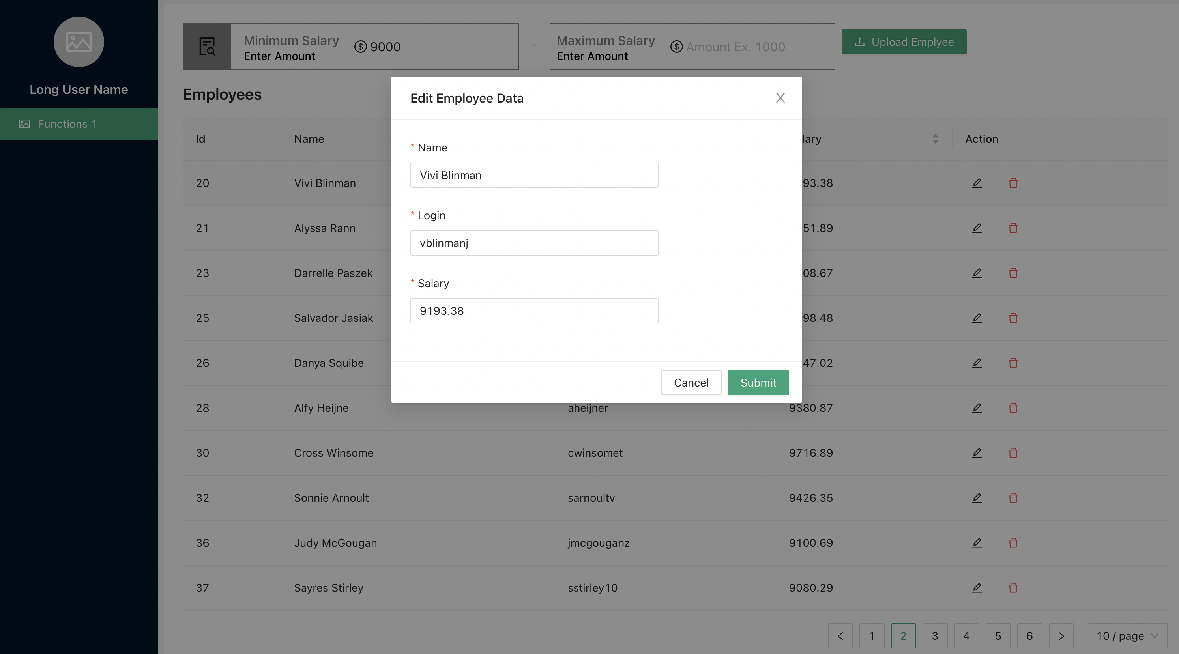Click the Upload Emplyee button
Screen dimensions: 1179x654
[904, 42]
